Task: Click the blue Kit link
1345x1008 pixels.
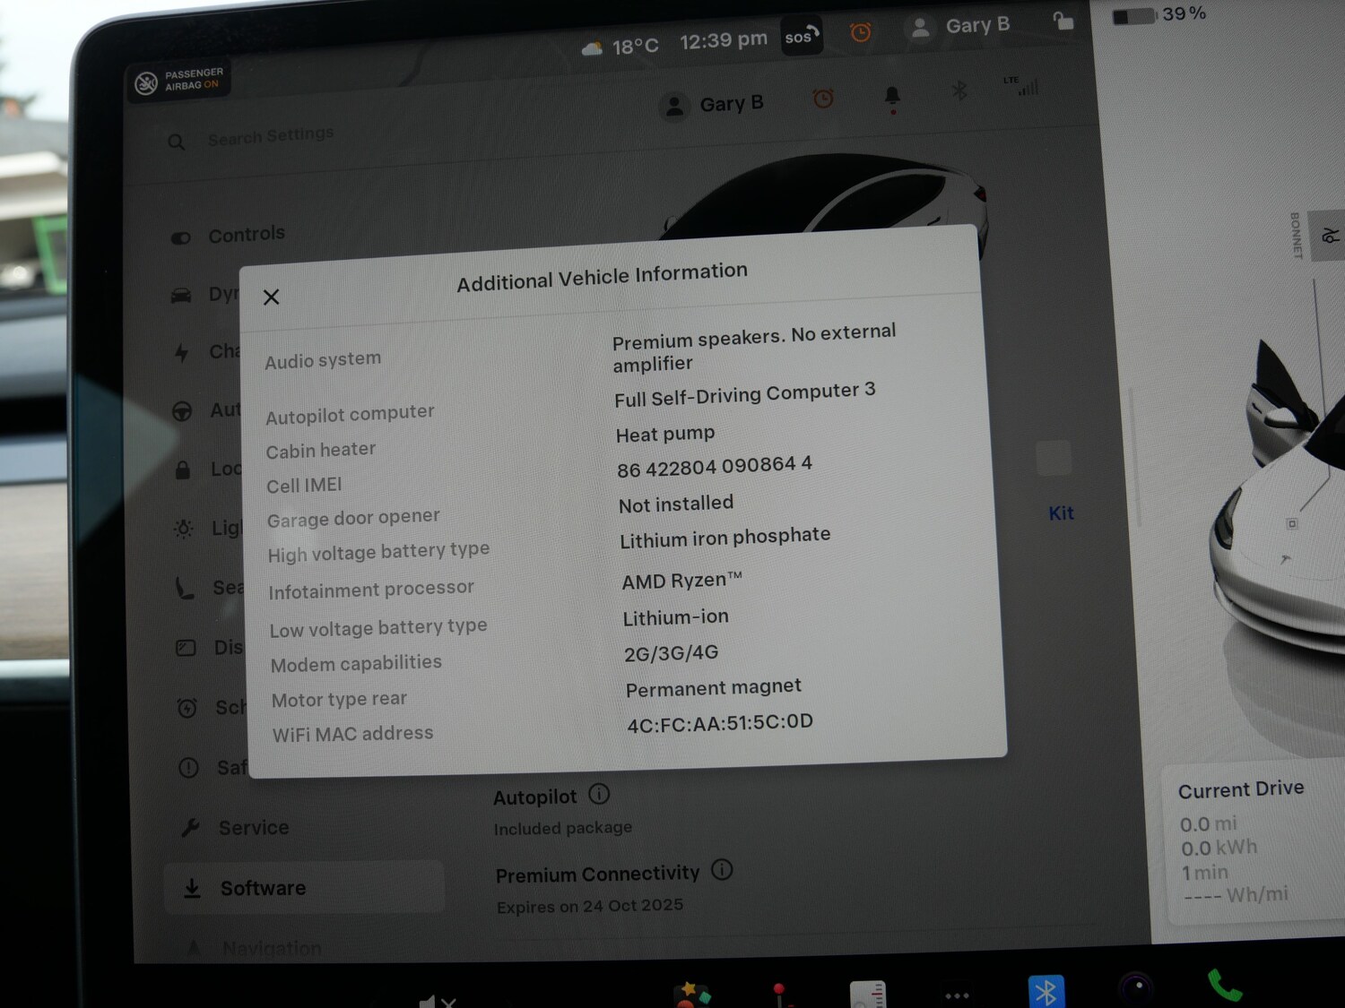Action: coord(1061,513)
